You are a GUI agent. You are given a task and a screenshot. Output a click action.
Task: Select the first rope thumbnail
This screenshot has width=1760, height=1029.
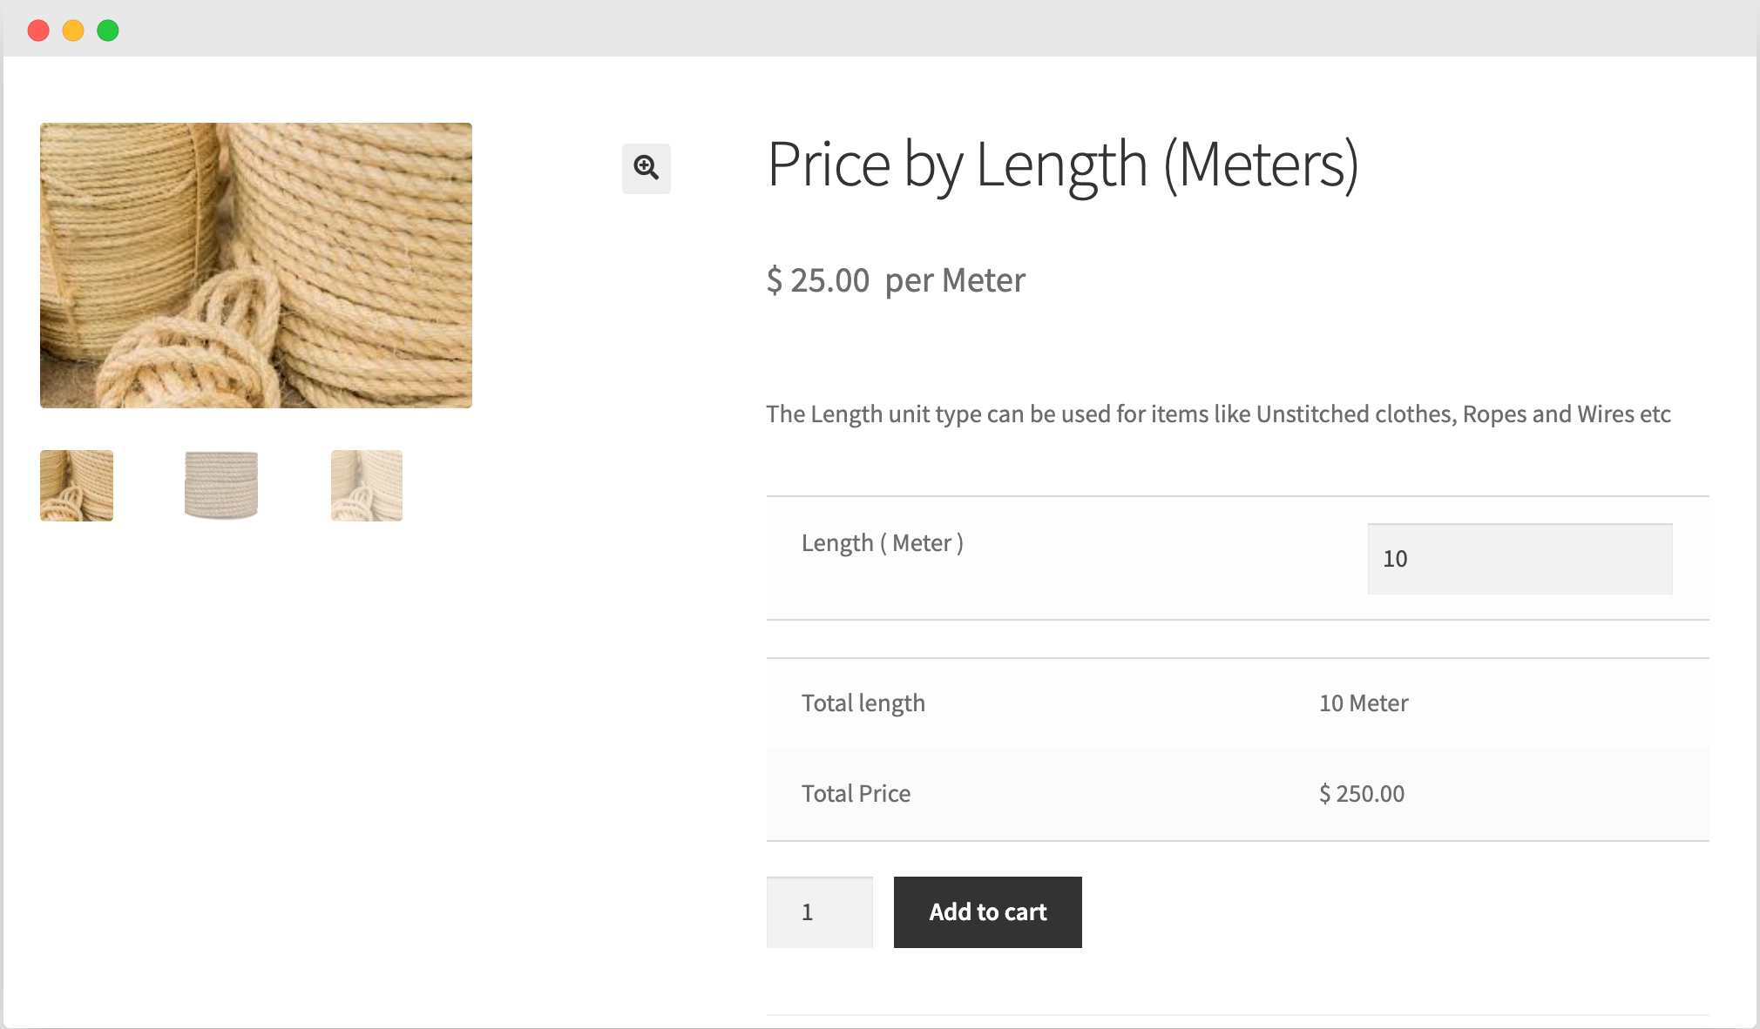(x=76, y=485)
